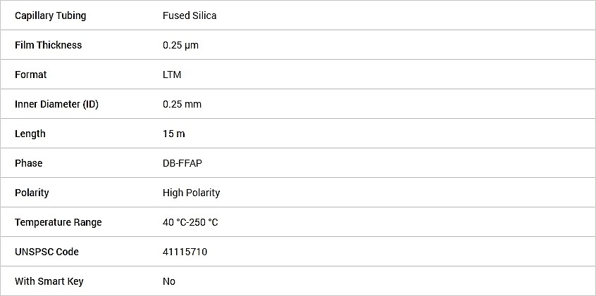Click the Capillary Tubing label
This screenshot has width=596, height=296.
click(x=51, y=15)
